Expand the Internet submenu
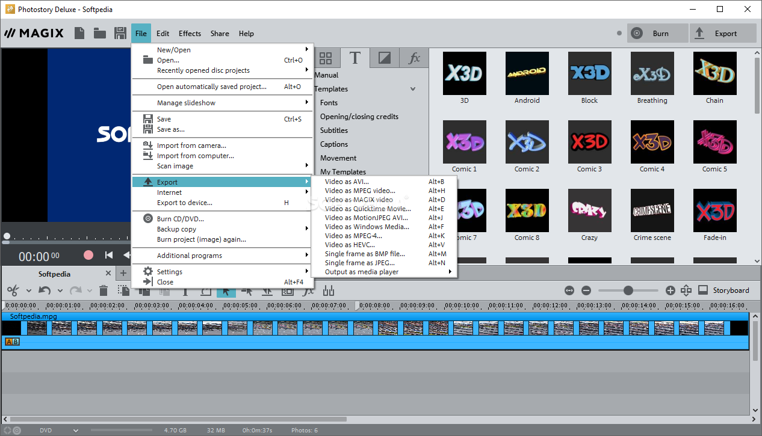 point(223,192)
